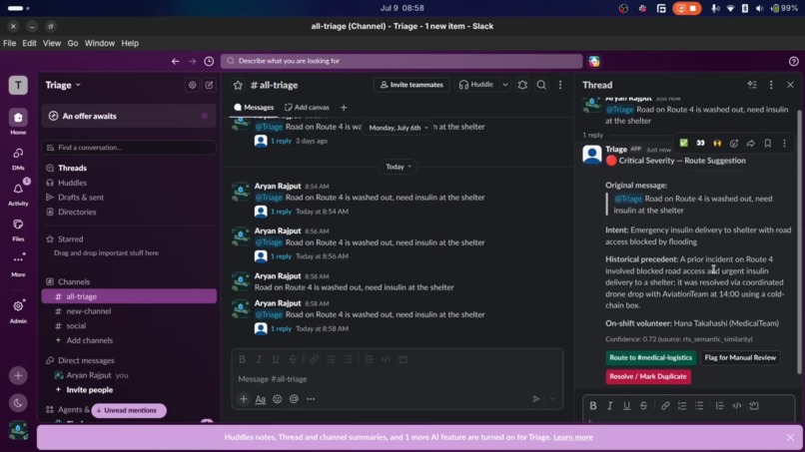This screenshot has height=452, width=805.
Task: Toggle italic in the thread reply toolbar
Action: point(610,406)
